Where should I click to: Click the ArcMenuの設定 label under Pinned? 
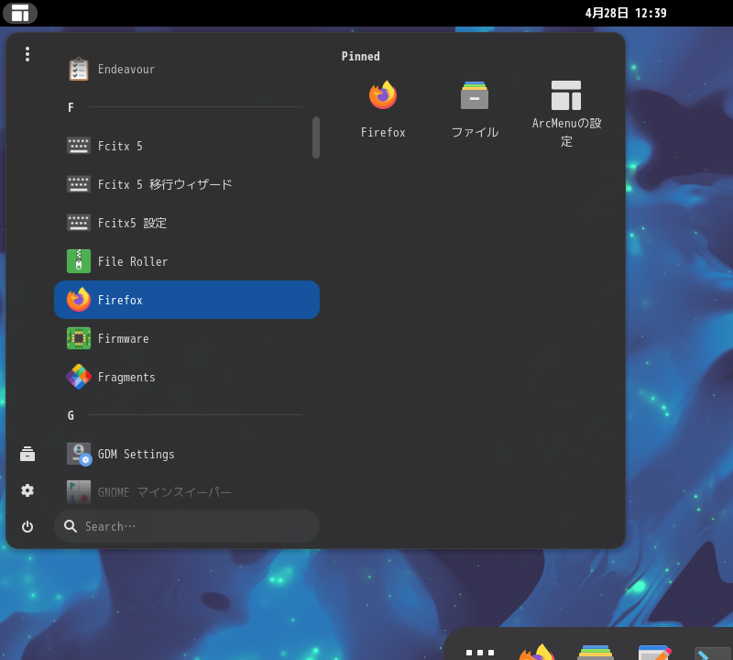(x=566, y=132)
